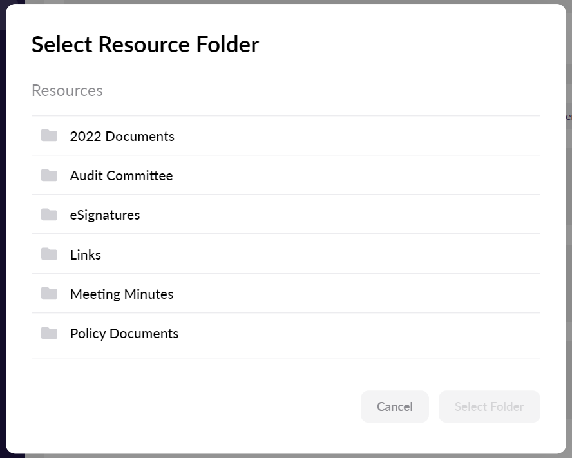Select the eSignatures folder label

pyautogui.click(x=105, y=215)
